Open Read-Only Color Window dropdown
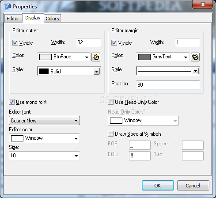Viewport: 216px width, 198px height. (143, 121)
